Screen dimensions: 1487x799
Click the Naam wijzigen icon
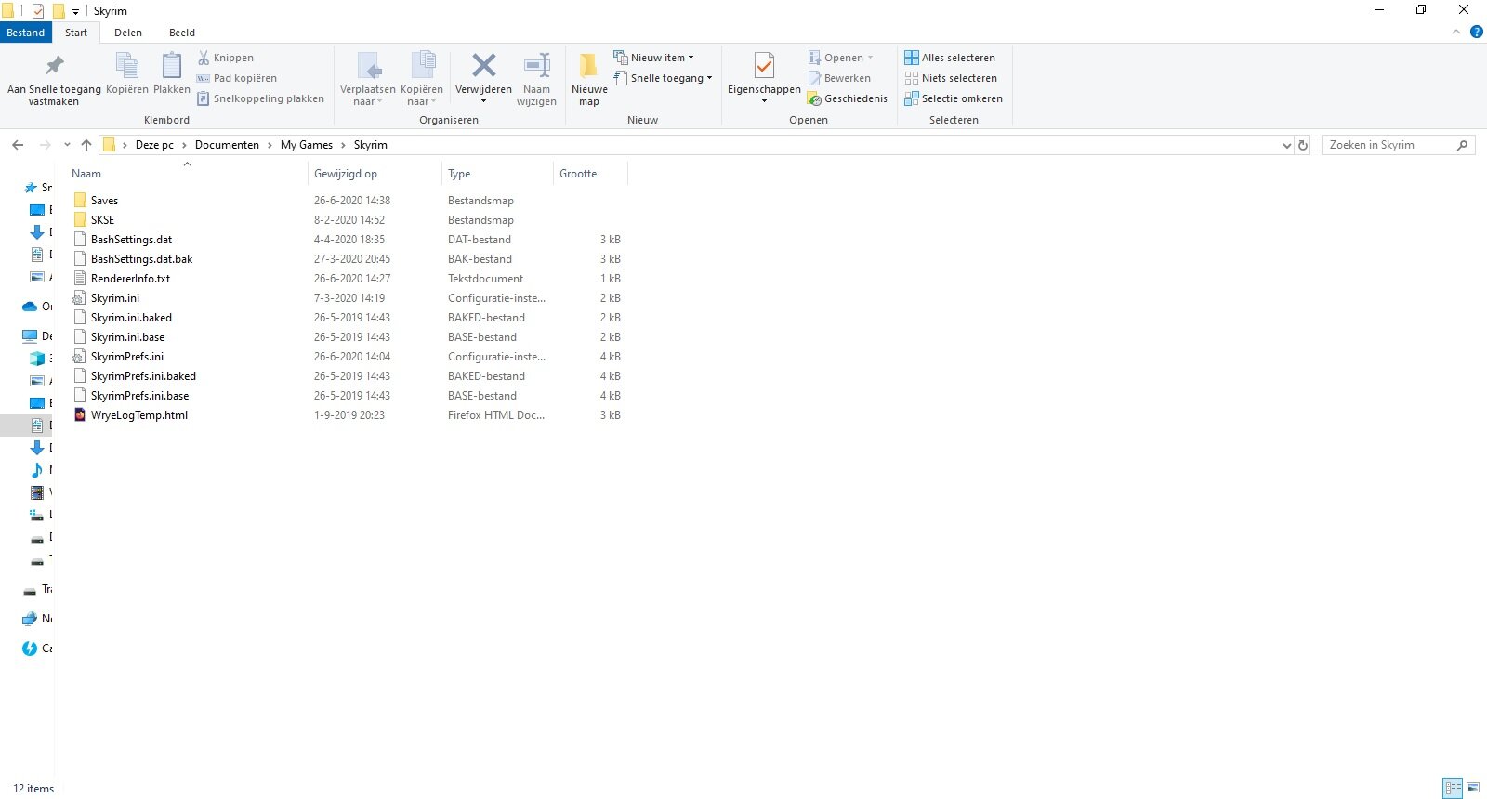tap(537, 65)
